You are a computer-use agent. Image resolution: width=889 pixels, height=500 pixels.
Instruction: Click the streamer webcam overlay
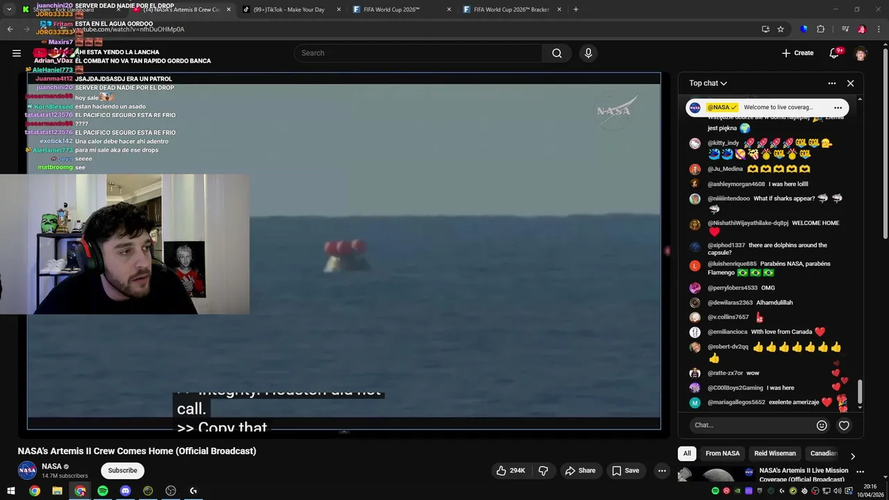point(125,244)
